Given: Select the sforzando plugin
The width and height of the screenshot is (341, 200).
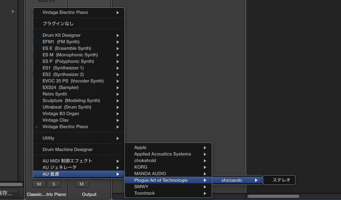Looking at the screenshot, I should [x=237, y=180].
